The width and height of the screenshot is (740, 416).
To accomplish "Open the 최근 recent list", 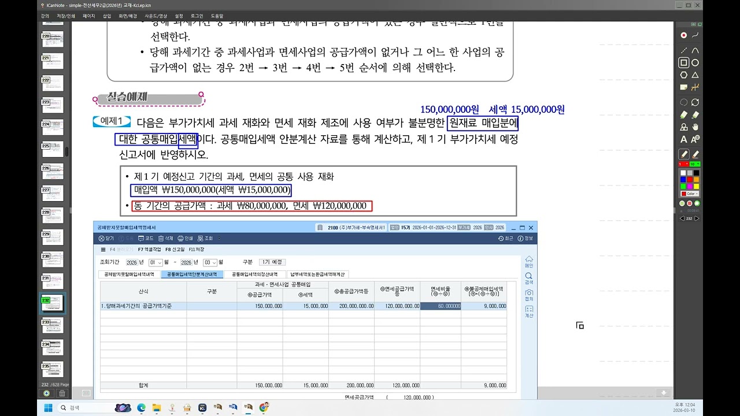I will click(x=505, y=238).
